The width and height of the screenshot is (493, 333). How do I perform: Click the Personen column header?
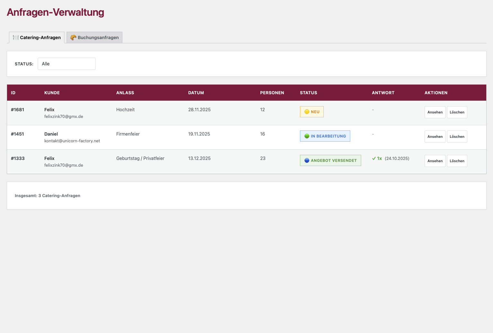point(272,93)
